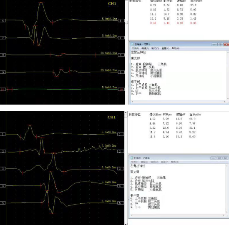Open 文件(F) menu in upper Notepad window
Image resolution: width=229 pixels, height=225 pixels.
pos(135,48)
